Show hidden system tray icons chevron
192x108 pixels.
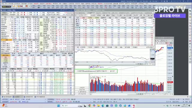(164, 106)
